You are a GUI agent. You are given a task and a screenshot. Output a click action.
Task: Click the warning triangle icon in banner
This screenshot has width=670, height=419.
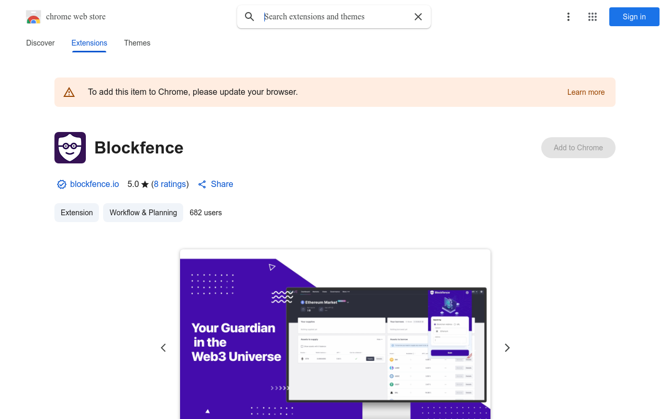pos(69,92)
